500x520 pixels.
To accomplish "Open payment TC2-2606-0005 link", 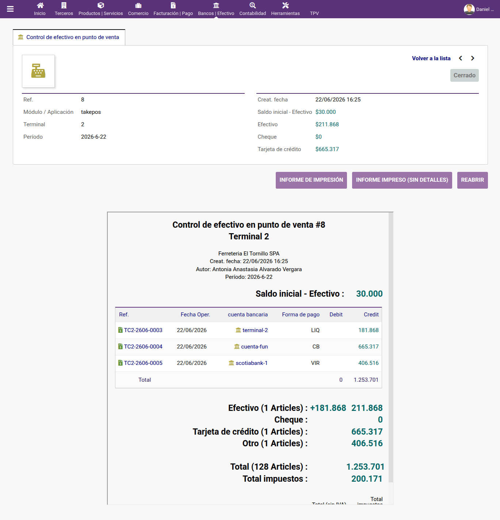I will (143, 363).
